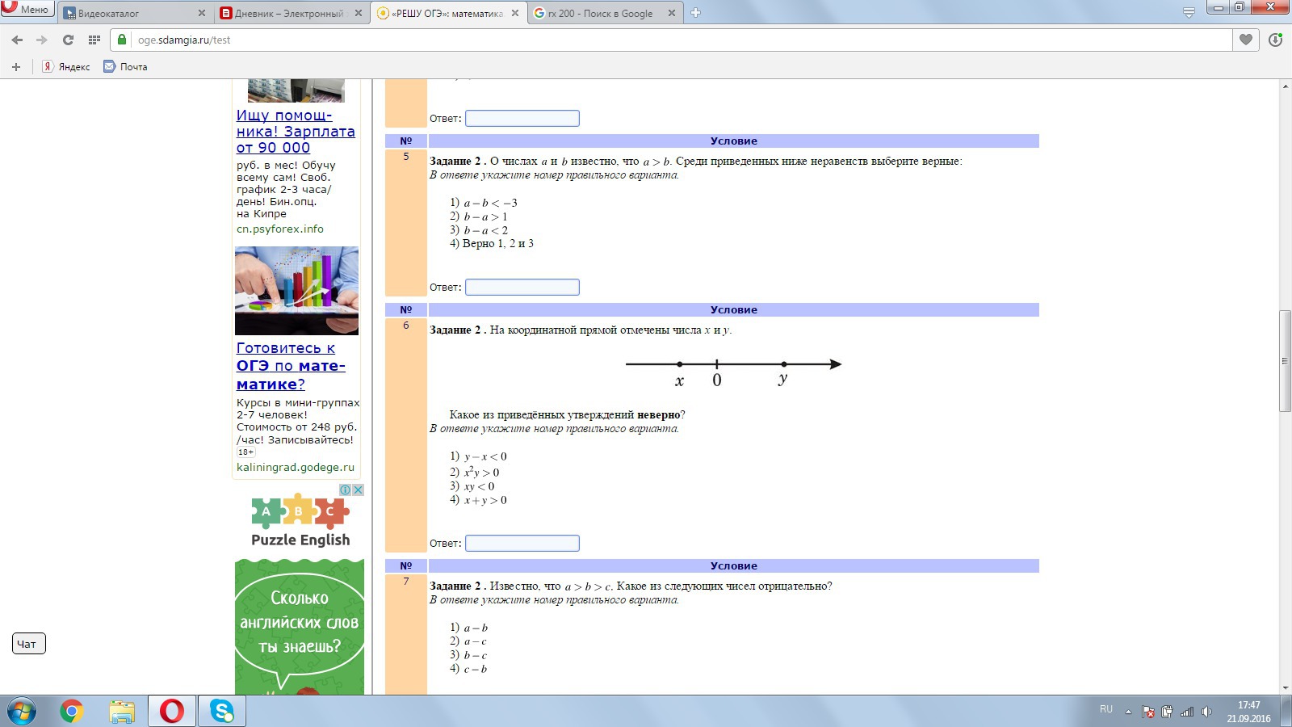Viewport: 1292px width, 727px height.
Task: Open the downloads icon in address bar
Action: tap(1275, 40)
